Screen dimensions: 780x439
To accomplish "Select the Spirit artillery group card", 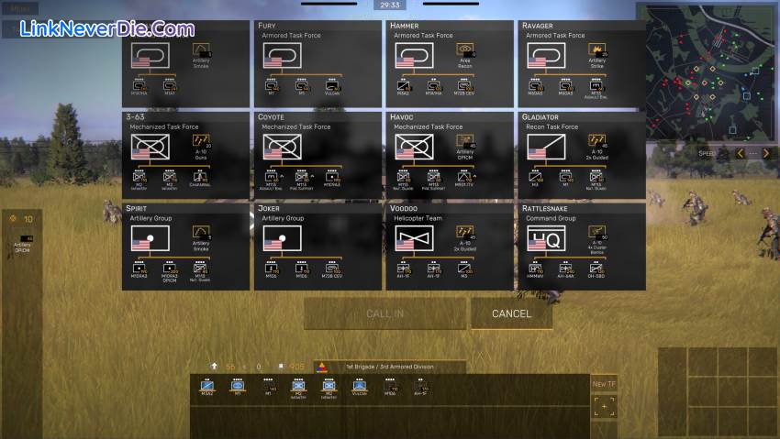I will coord(185,247).
